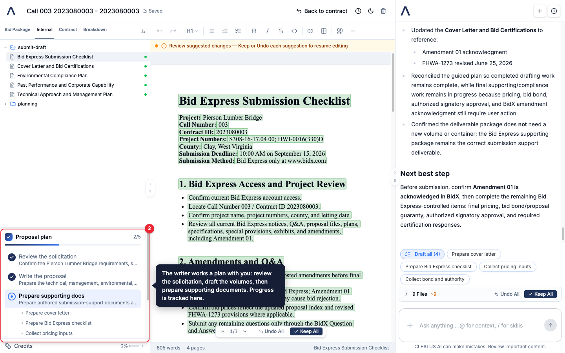Open Technical Approach and Management Plan file
Screen dimensions: 565x353
coord(78,95)
